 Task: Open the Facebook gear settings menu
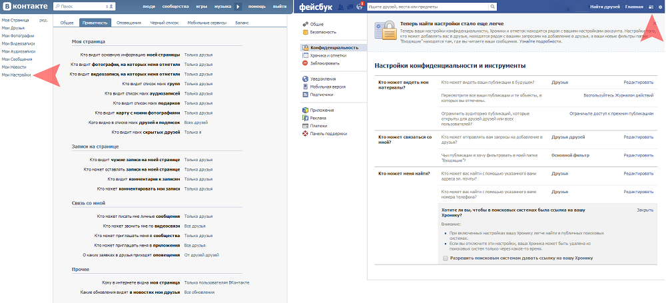(659, 7)
